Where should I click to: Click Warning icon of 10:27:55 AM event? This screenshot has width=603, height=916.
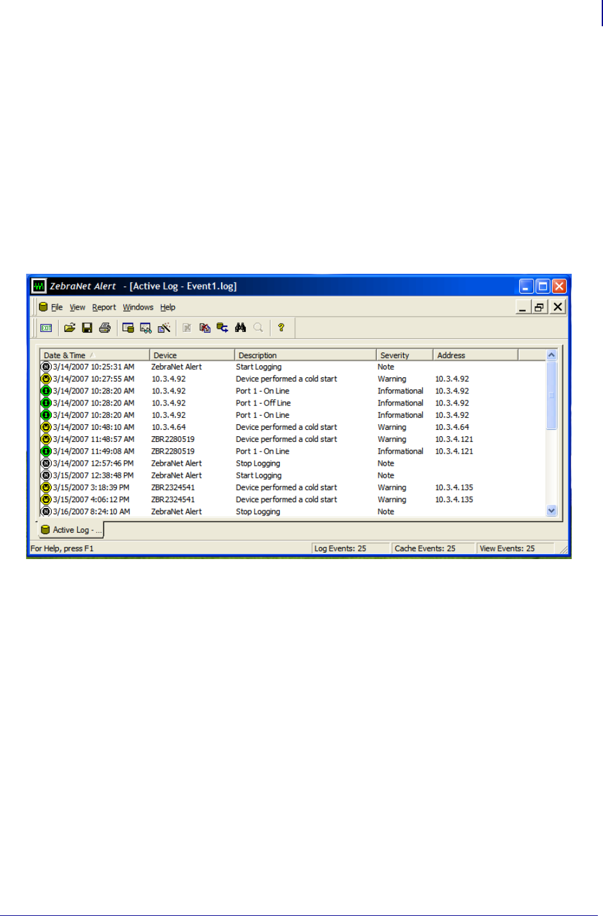pos(46,379)
